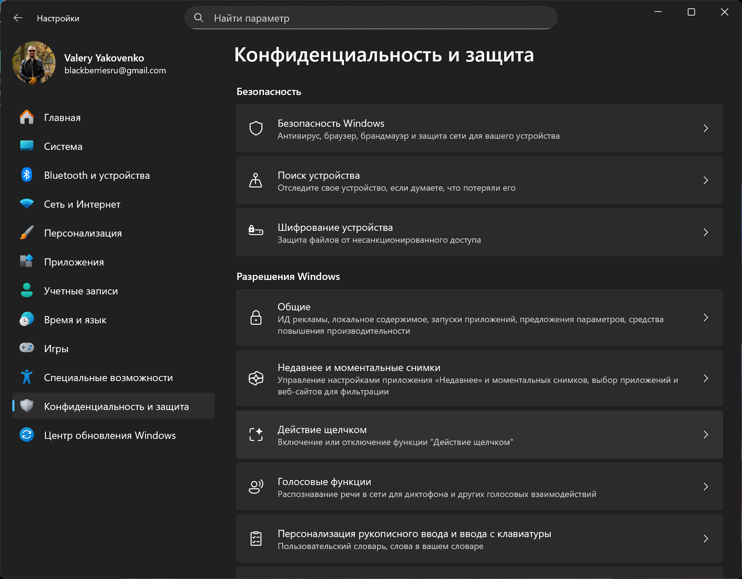742x579 pixels.
Task: Open Время и язык section
Action: (114, 320)
